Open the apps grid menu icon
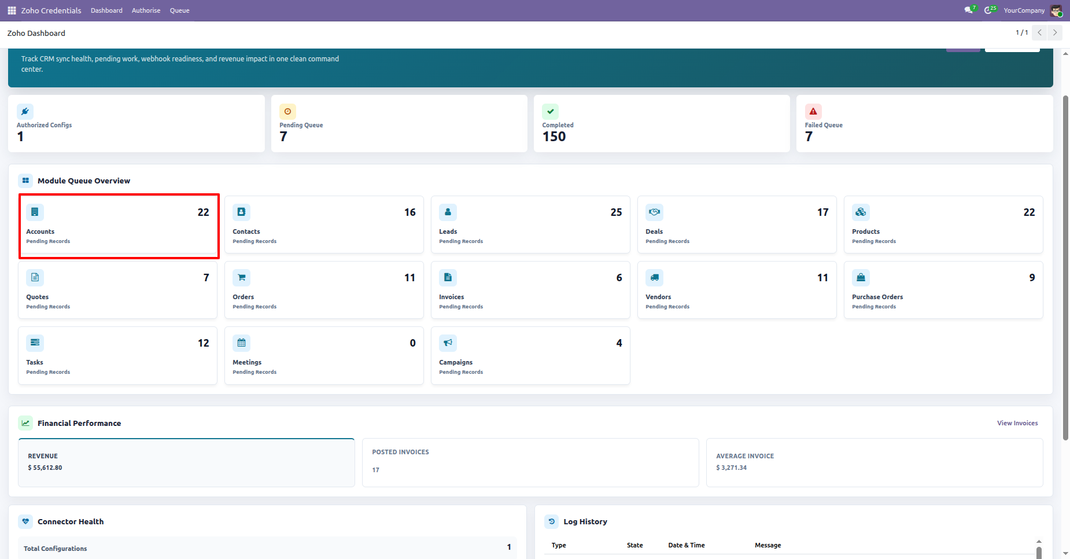 point(12,10)
